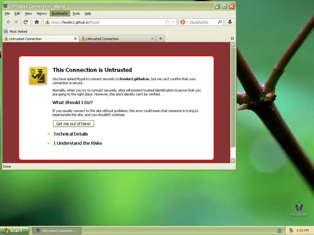Click the Done status bar text
This screenshot has width=314, height=235.
click(x=7, y=166)
